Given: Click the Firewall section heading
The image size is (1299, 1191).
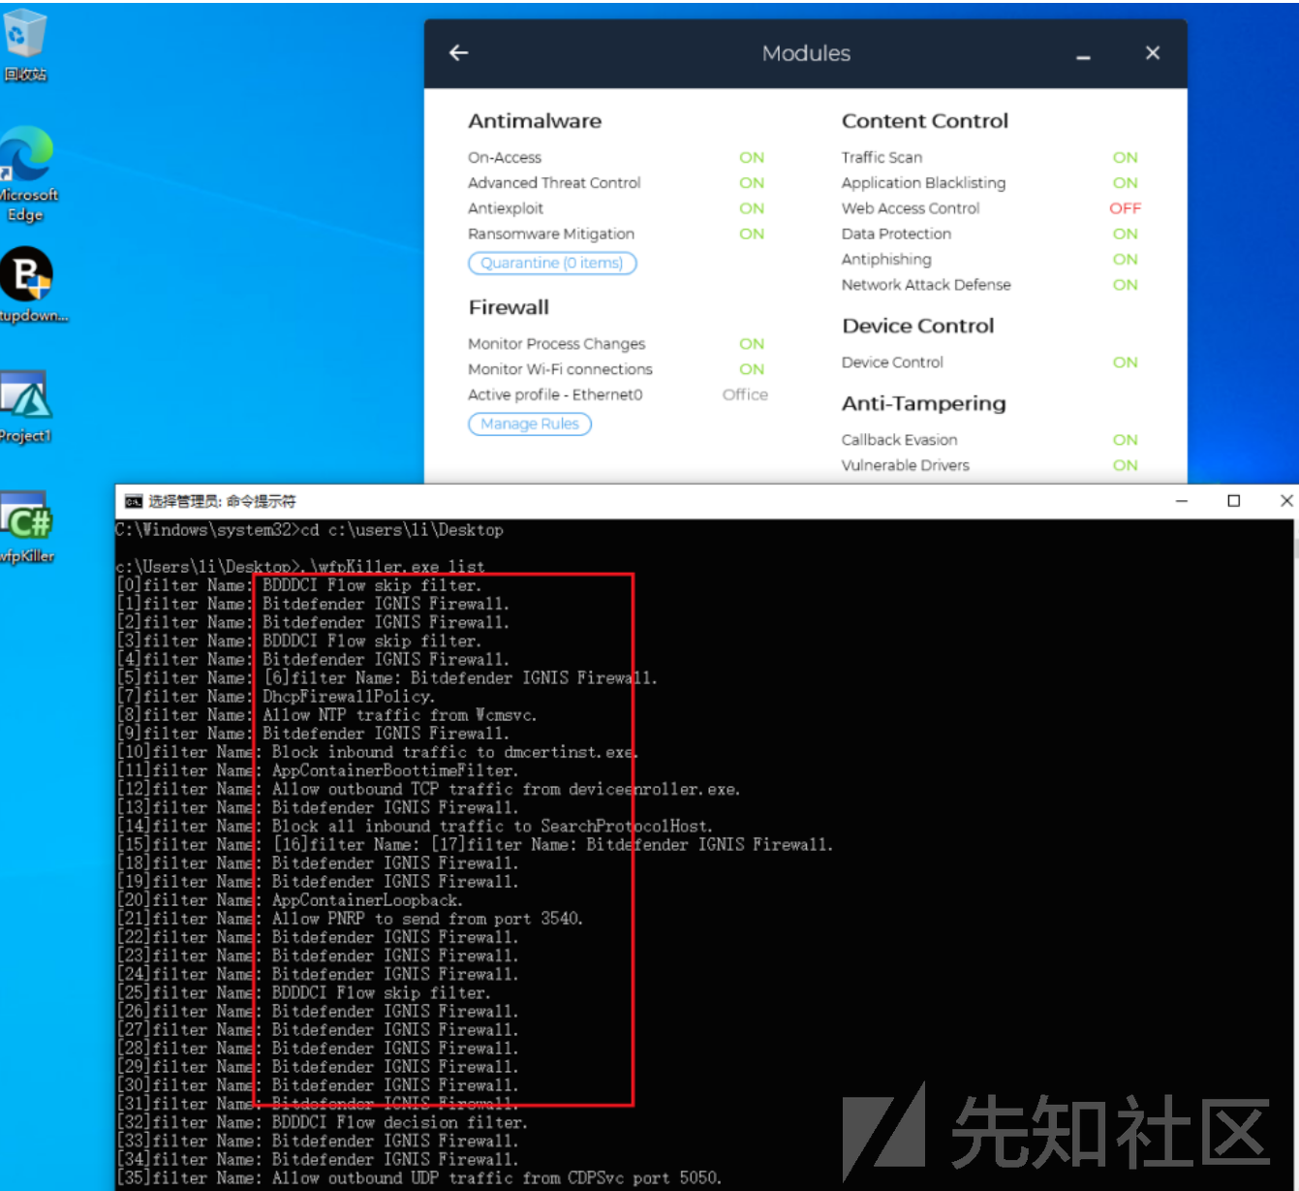Looking at the screenshot, I should point(509,308).
